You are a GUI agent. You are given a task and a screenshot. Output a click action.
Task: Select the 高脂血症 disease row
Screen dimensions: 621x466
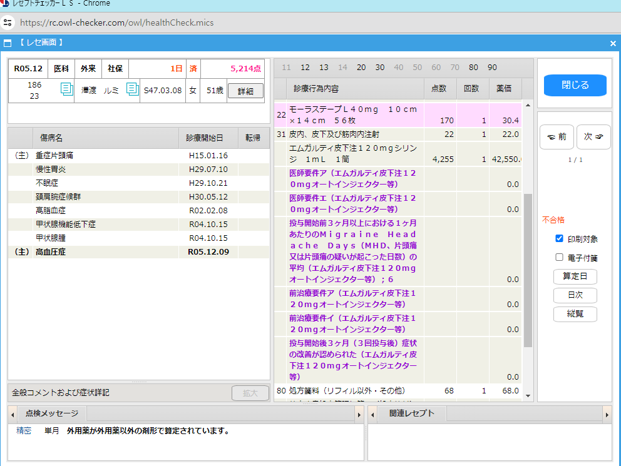click(138, 211)
